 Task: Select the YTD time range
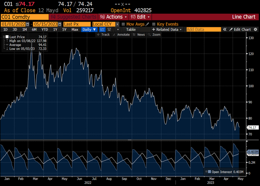[45, 29]
